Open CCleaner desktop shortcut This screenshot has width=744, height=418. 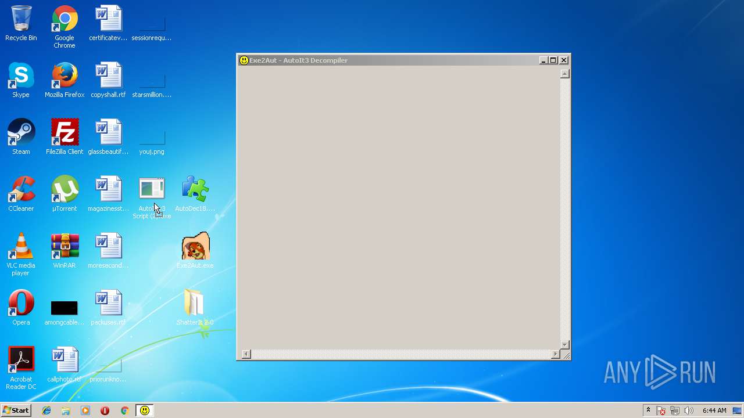tap(21, 194)
